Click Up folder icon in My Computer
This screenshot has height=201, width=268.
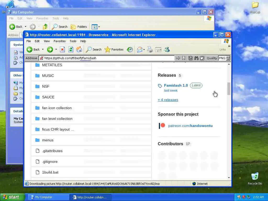(x=45, y=27)
